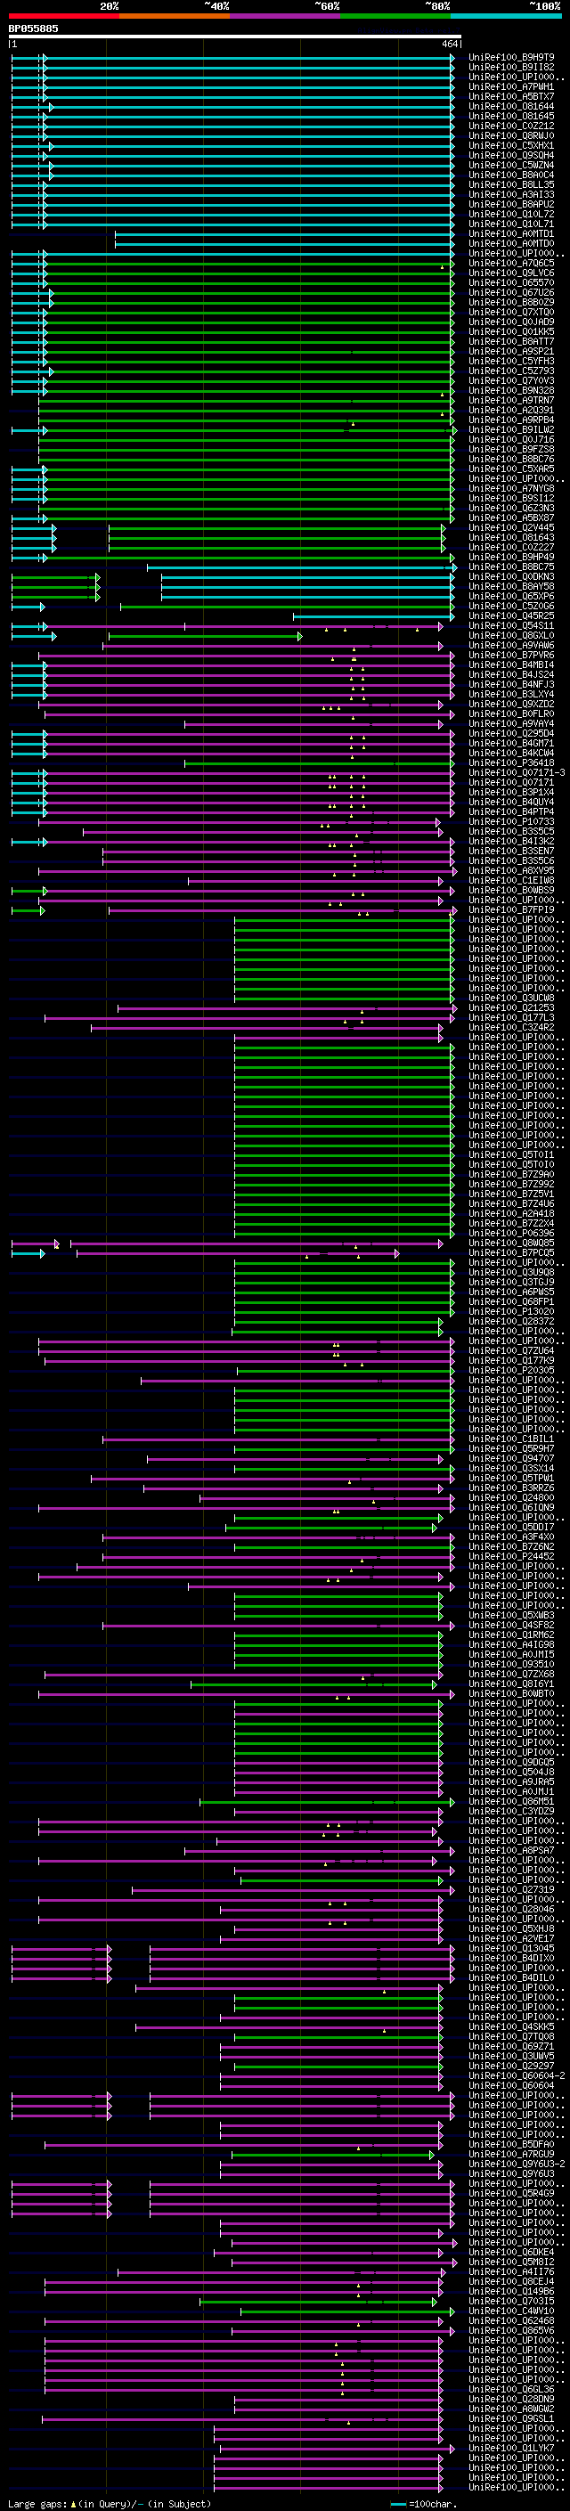Select hit UniRef100_A9VAW6
This screenshot has height=2511, width=570.
tap(511, 644)
